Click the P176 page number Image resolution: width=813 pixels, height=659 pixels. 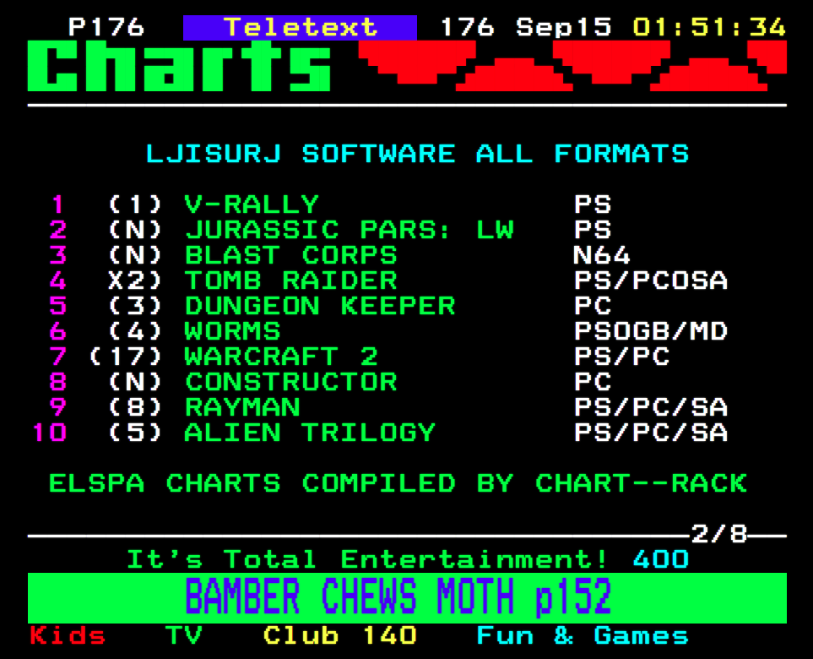(106, 27)
